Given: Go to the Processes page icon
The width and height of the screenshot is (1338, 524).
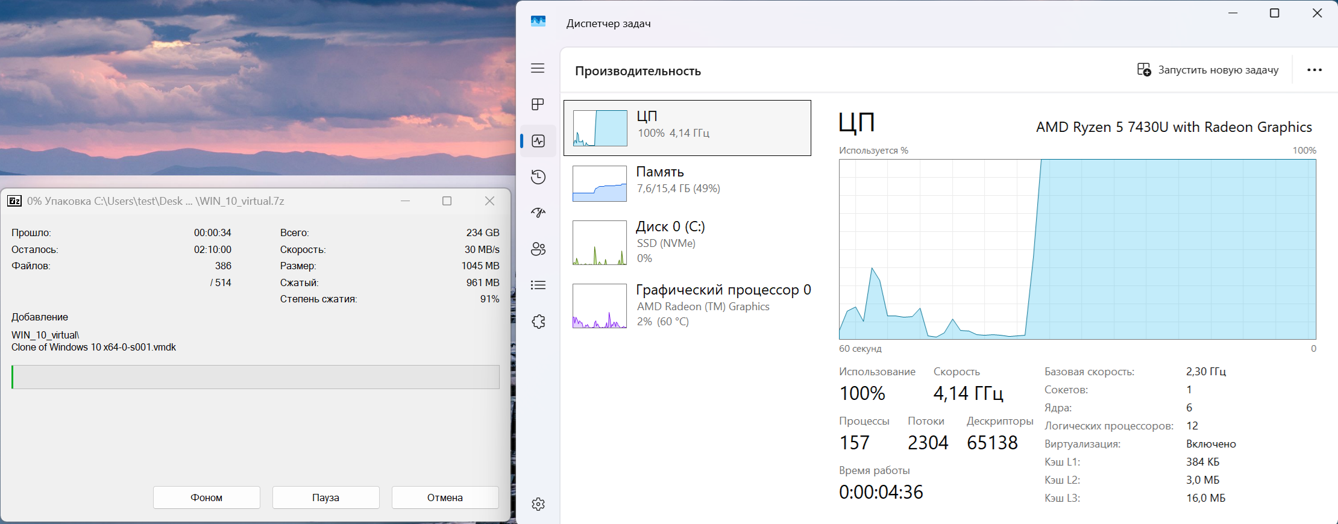Looking at the screenshot, I should pos(538,104).
